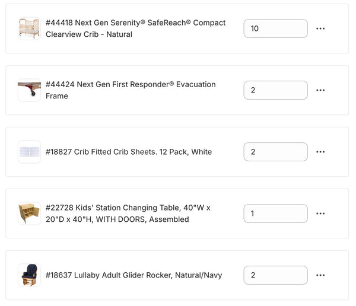This screenshot has height=306, width=356.
Task: Open more options for Crib Fitted Sheets
Action: point(320,152)
